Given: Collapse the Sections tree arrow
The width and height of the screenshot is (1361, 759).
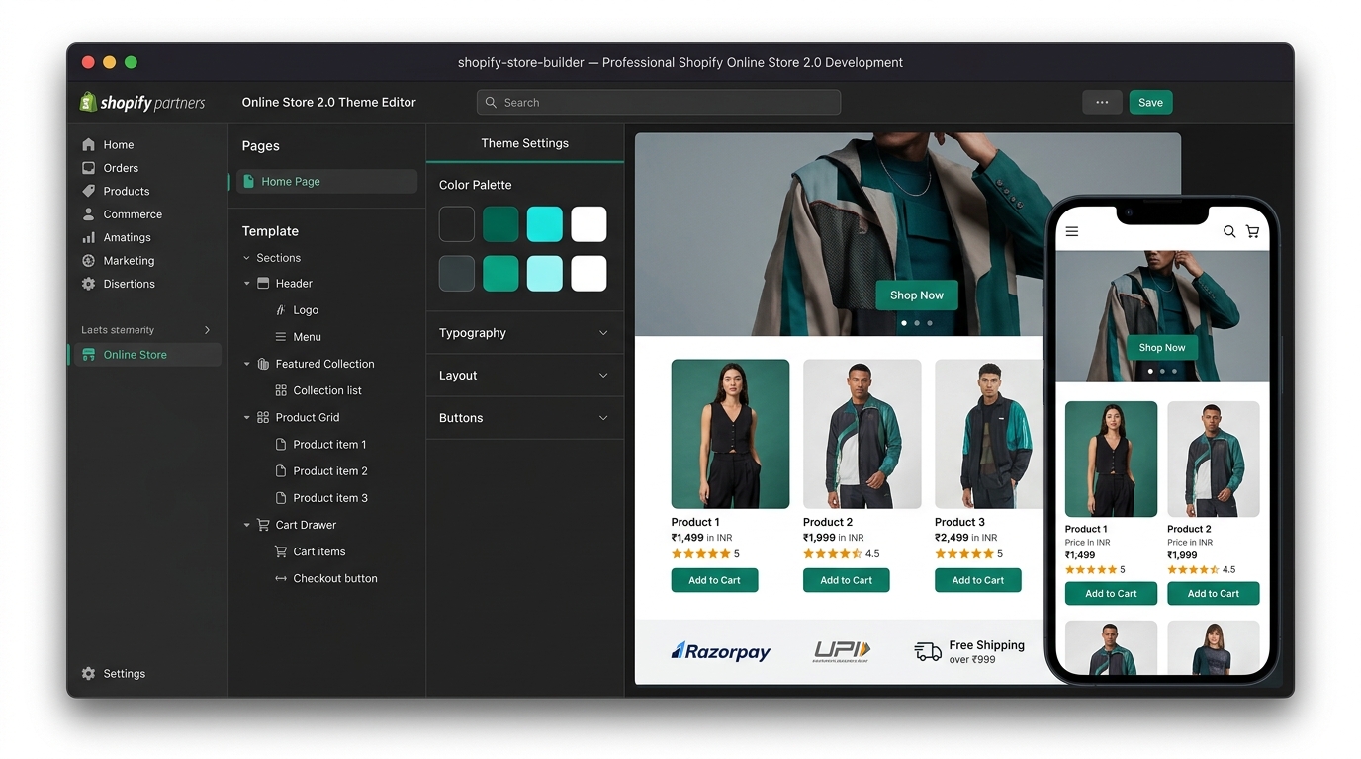Looking at the screenshot, I should 247,258.
